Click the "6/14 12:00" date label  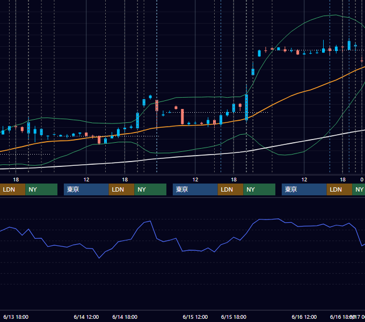click(86, 317)
